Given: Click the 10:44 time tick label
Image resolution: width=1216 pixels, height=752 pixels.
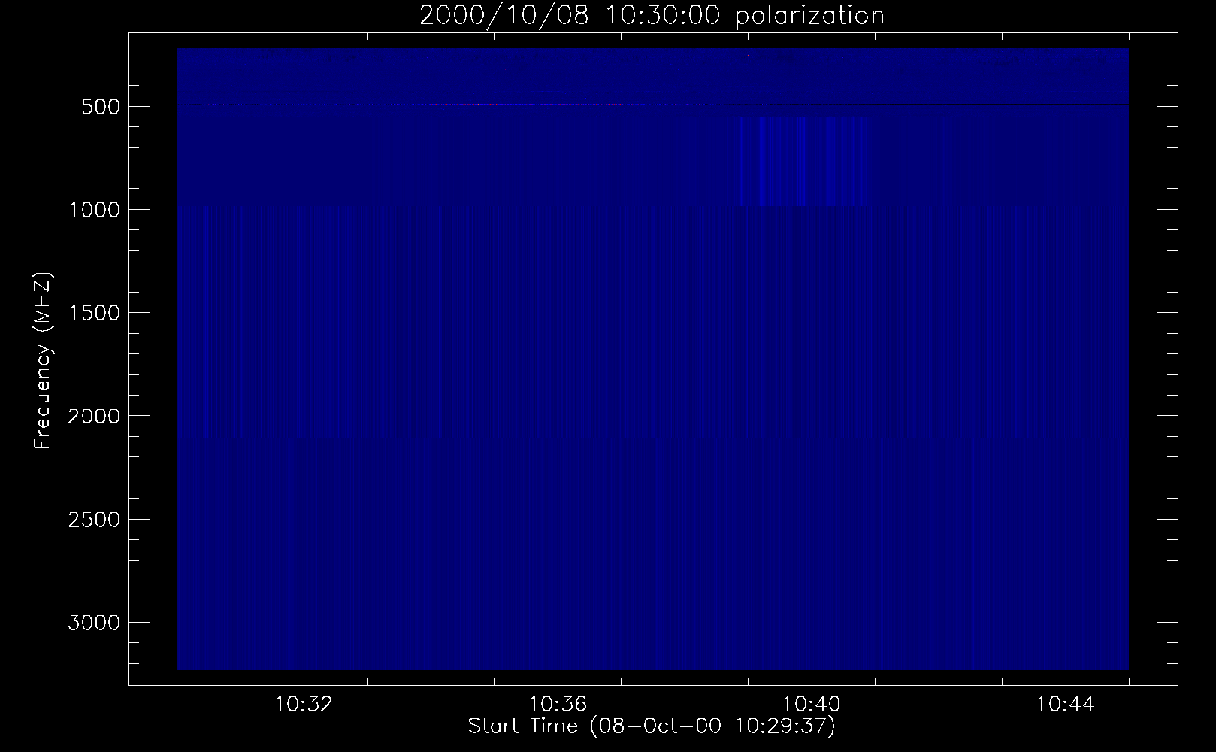Looking at the screenshot, I should point(1066,705).
